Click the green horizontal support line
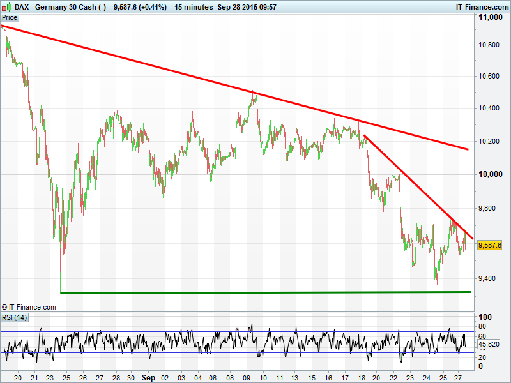This screenshot has width=511, height=383. (256, 292)
